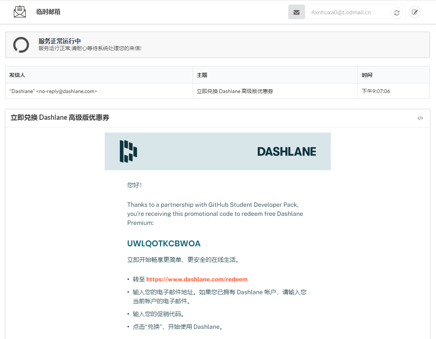Click the 您好! greeting line
436x339 pixels.
[x=135, y=185]
